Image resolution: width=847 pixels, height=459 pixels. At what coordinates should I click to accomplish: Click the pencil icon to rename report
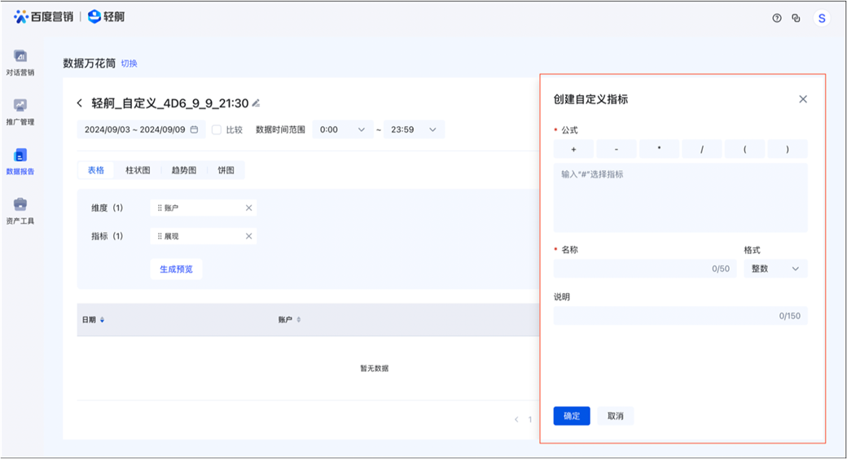pyautogui.click(x=256, y=103)
